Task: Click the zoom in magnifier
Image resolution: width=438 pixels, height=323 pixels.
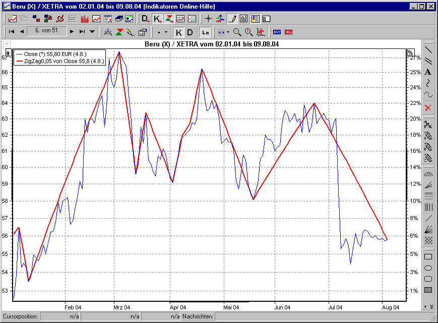Action: pyautogui.click(x=248, y=32)
